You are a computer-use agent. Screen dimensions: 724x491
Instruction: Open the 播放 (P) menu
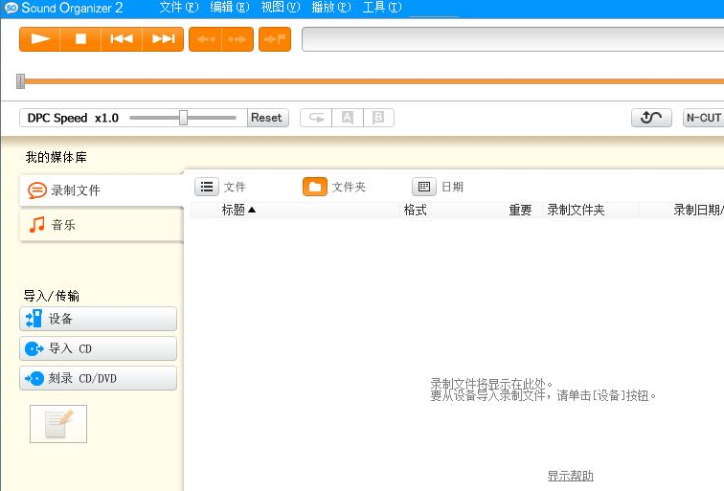(331, 8)
